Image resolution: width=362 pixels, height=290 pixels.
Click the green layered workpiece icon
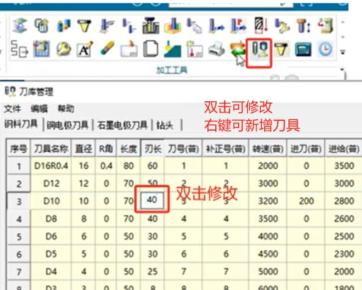click(x=20, y=25)
